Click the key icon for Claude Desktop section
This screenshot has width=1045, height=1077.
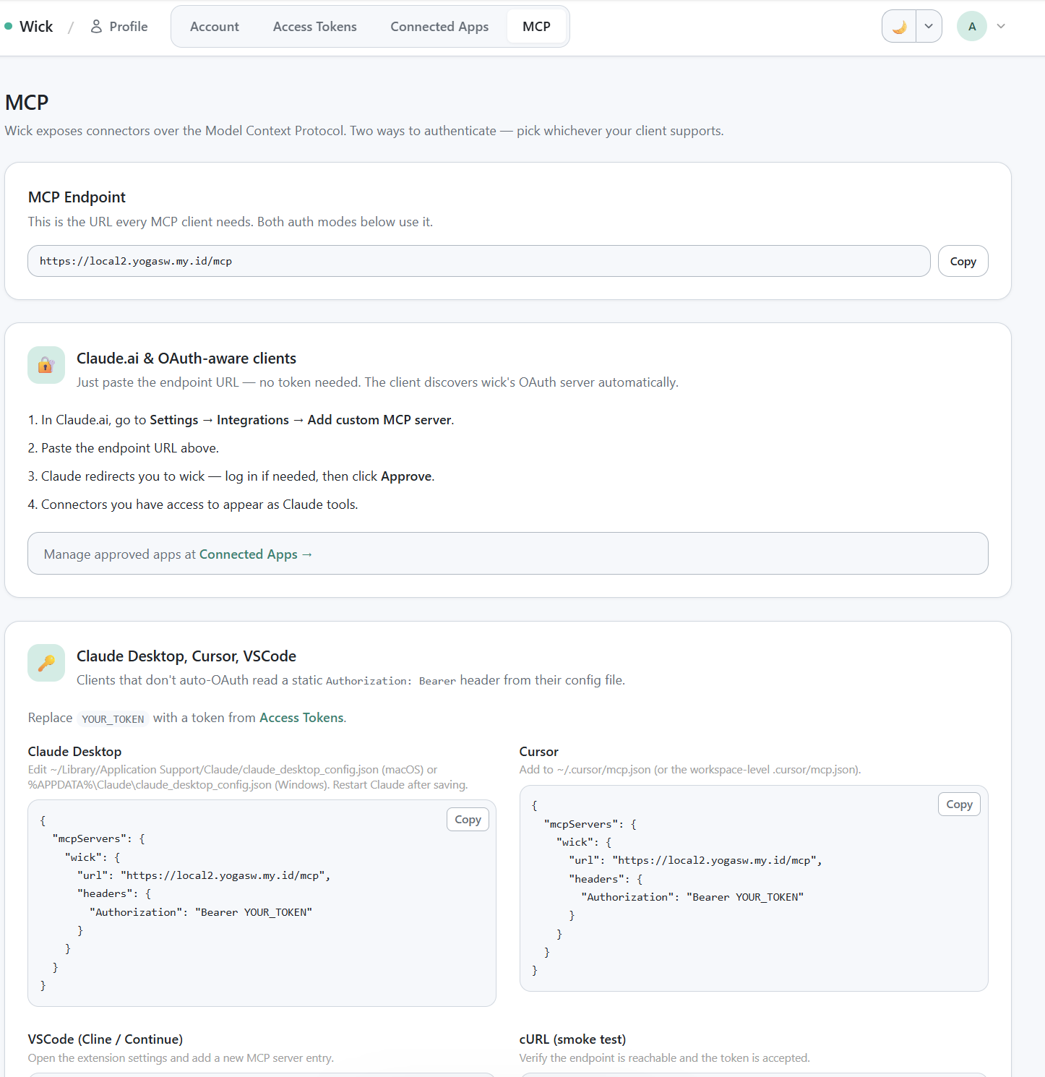tap(46, 663)
